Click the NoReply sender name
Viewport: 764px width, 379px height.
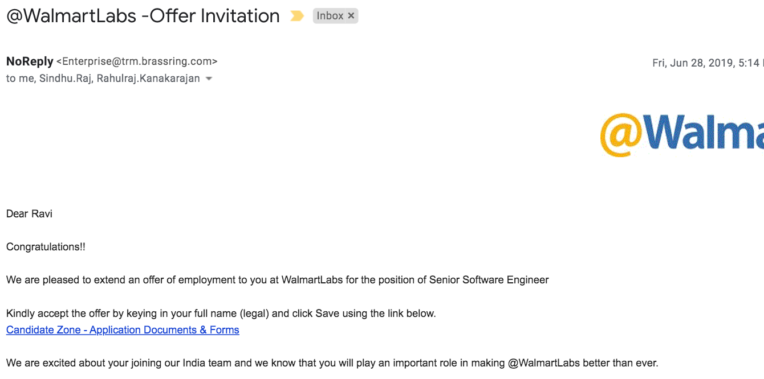point(30,61)
